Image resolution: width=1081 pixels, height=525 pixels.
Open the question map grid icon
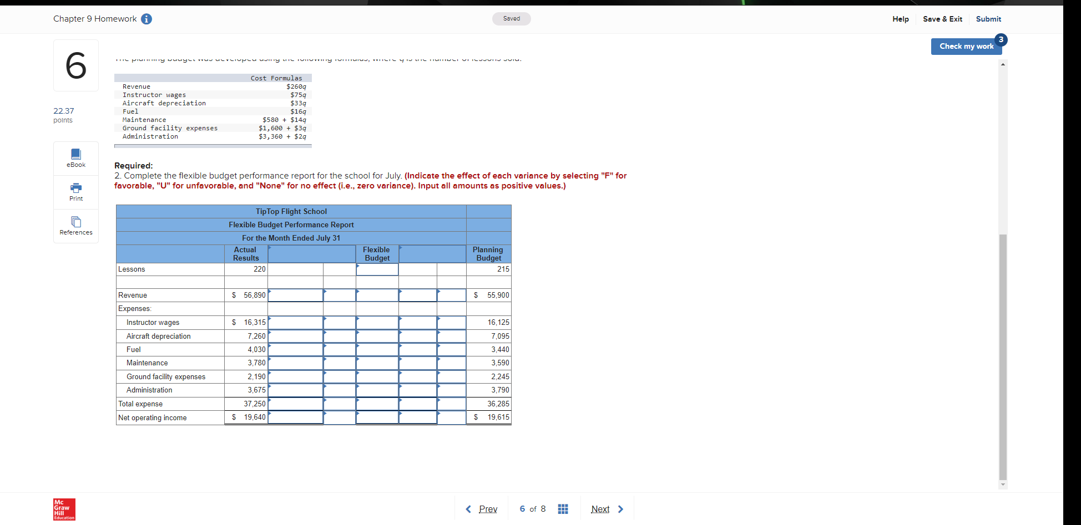coord(563,508)
